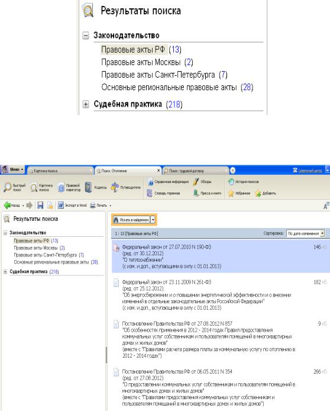Select Правовые акты Москвы (2) in lower tree
The height and width of the screenshot is (411, 330).
point(39,248)
